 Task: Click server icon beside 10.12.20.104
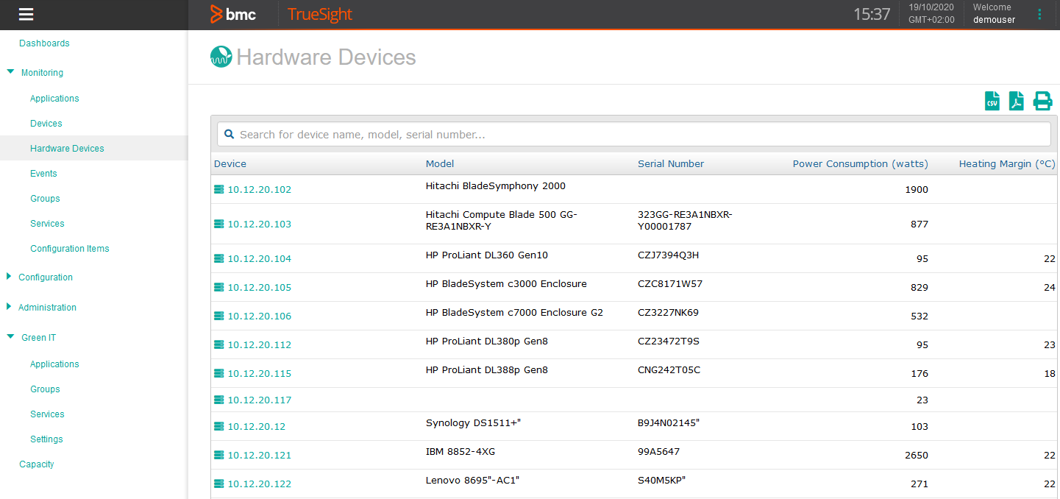point(218,258)
